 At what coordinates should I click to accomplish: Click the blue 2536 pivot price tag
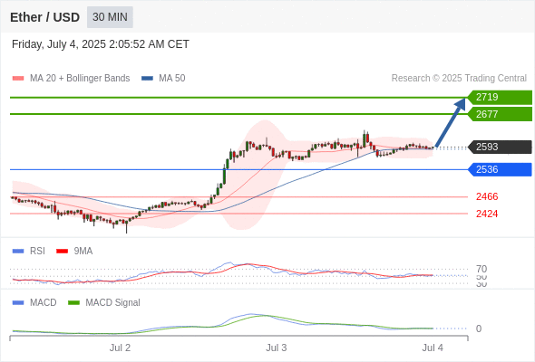500,169
